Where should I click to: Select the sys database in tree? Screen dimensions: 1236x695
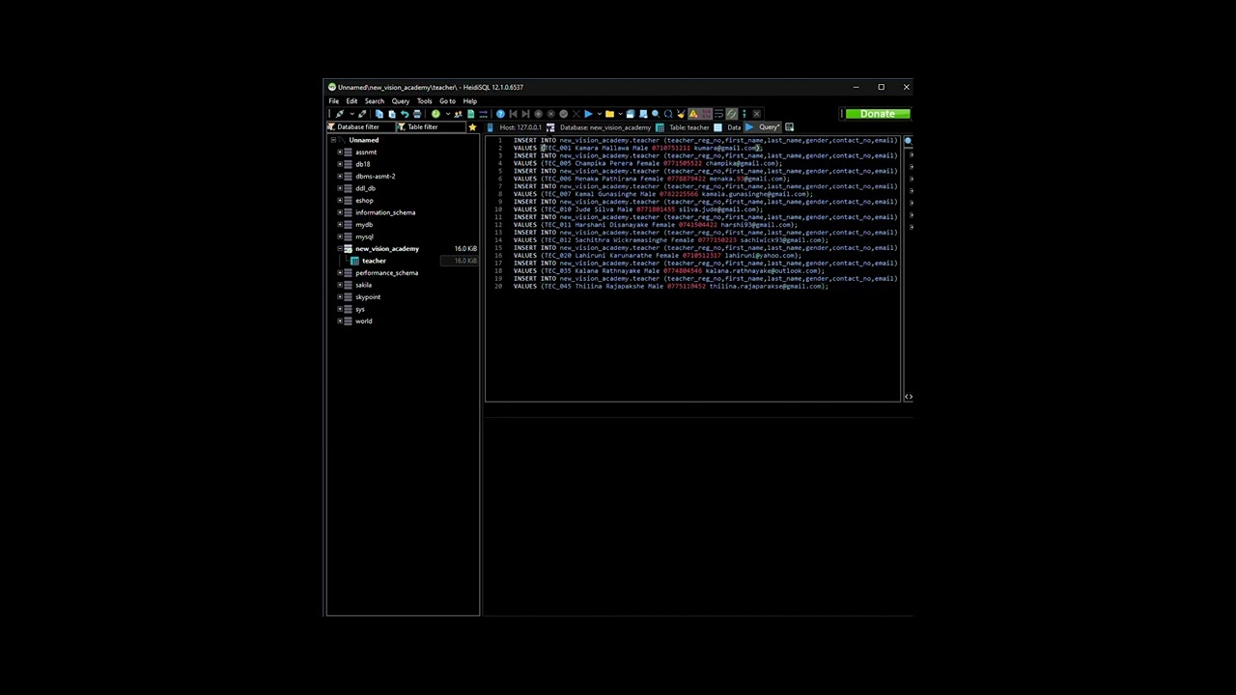click(x=360, y=309)
